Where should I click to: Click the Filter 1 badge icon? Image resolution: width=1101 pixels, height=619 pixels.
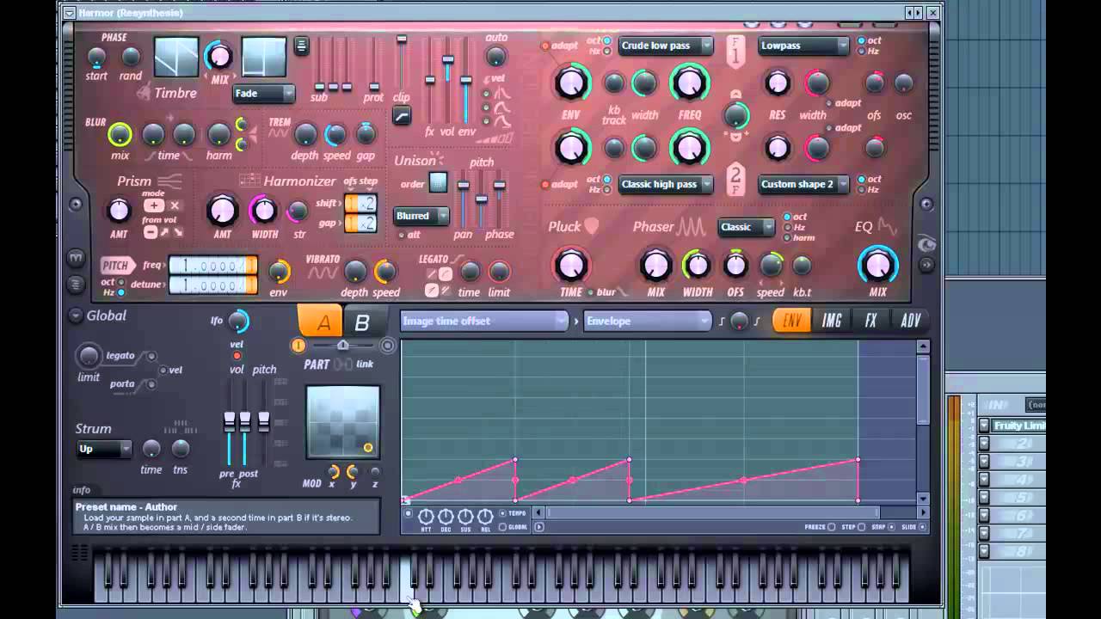(x=735, y=51)
